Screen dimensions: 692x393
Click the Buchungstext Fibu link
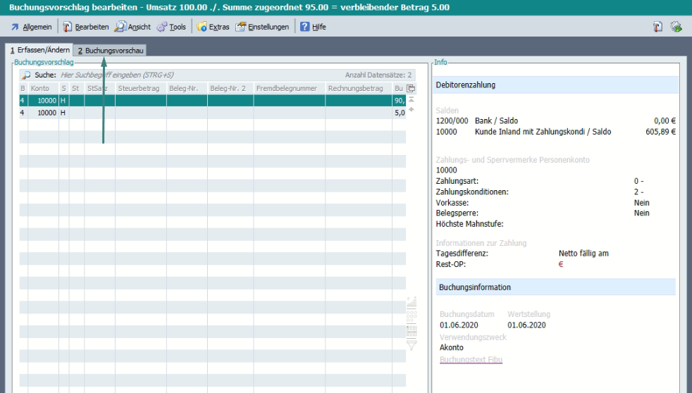[x=471, y=360]
